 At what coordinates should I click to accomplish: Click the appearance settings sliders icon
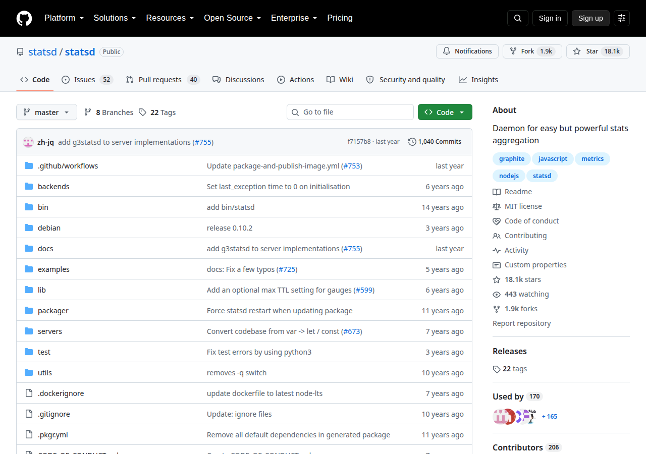[622, 18]
